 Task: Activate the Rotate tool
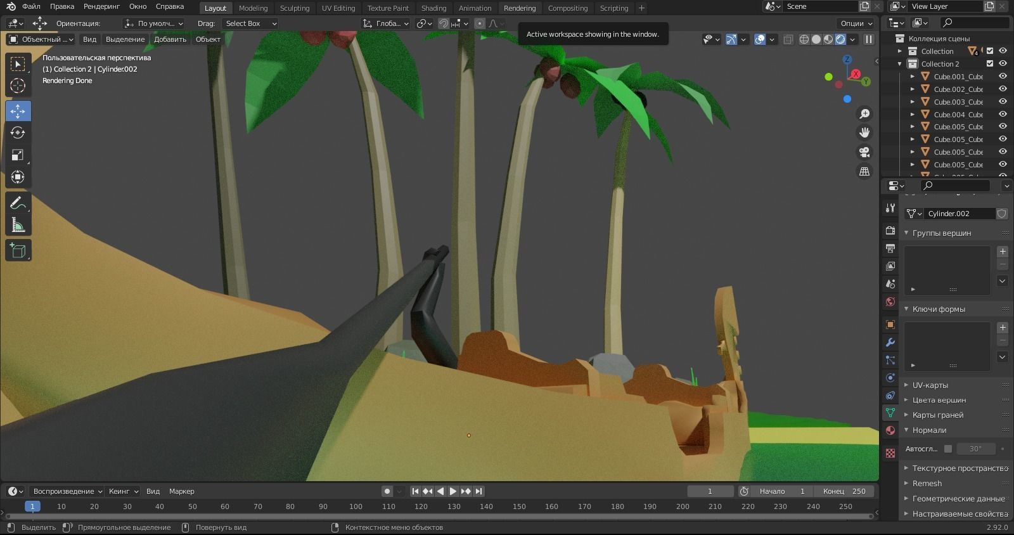(18, 132)
